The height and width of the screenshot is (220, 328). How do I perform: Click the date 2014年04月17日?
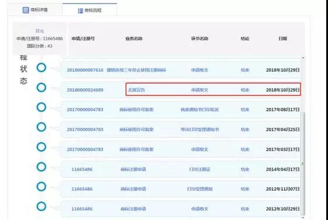pos(282,169)
